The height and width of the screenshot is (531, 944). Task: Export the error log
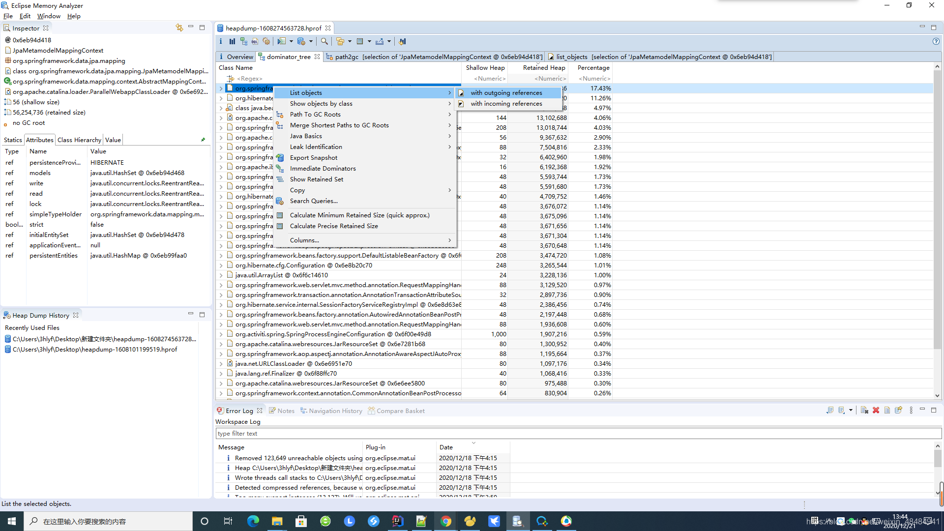click(830, 410)
